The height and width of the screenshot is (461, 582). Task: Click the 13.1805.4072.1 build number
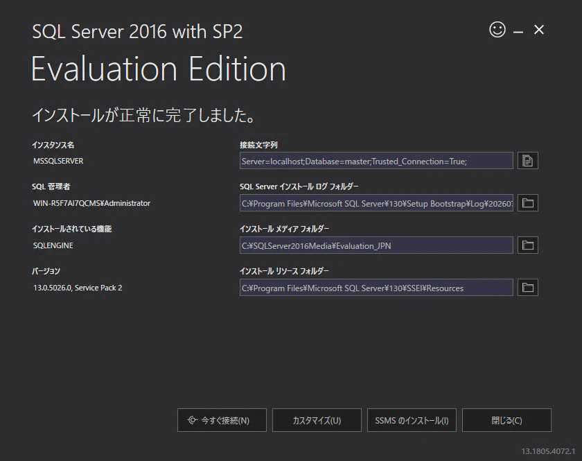pos(548,451)
